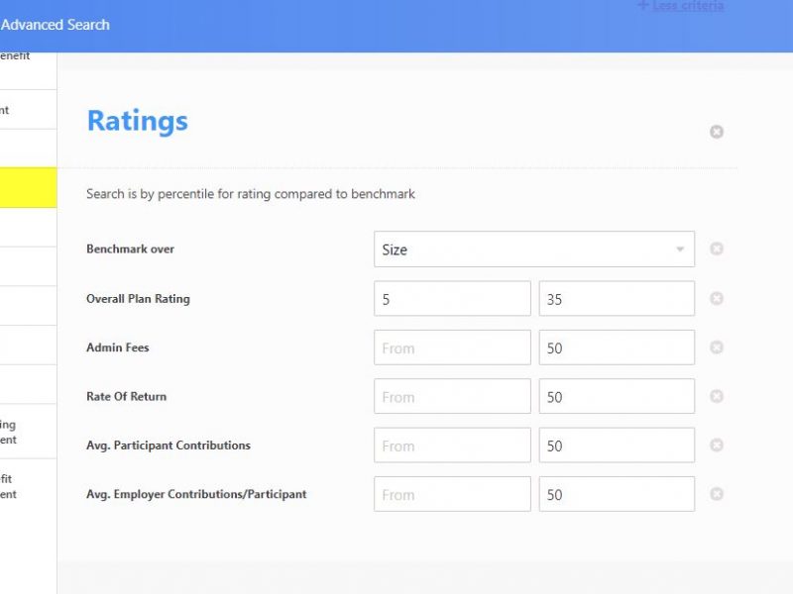Image resolution: width=793 pixels, height=594 pixels.
Task: Click the Rate Of Return To field
Action: pyautogui.click(x=617, y=397)
